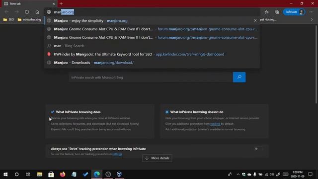Click the browser Forward arrow
Image resolution: width=318 pixels, height=179 pixels.
coord(16,12)
